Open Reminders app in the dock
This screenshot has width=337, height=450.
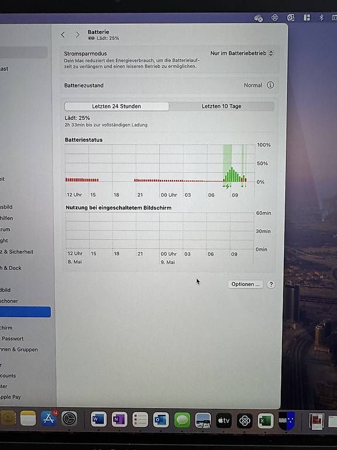coord(140,420)
